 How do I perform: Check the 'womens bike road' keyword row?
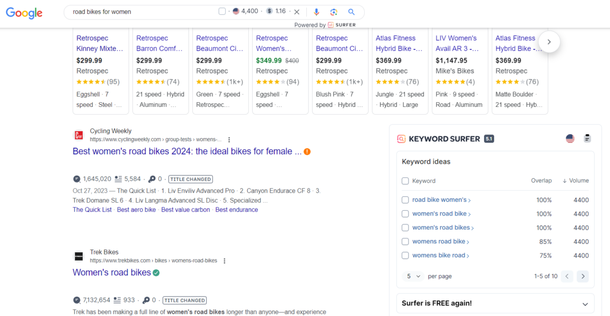405,255
